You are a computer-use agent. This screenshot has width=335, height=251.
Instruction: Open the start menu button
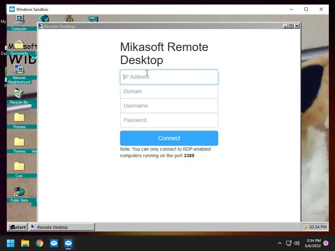(18, 227)
